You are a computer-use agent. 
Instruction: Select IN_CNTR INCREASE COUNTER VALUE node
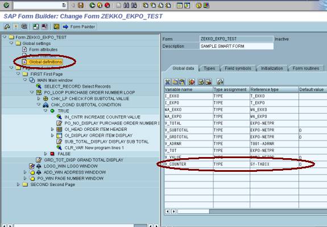(x=102, y=117)
